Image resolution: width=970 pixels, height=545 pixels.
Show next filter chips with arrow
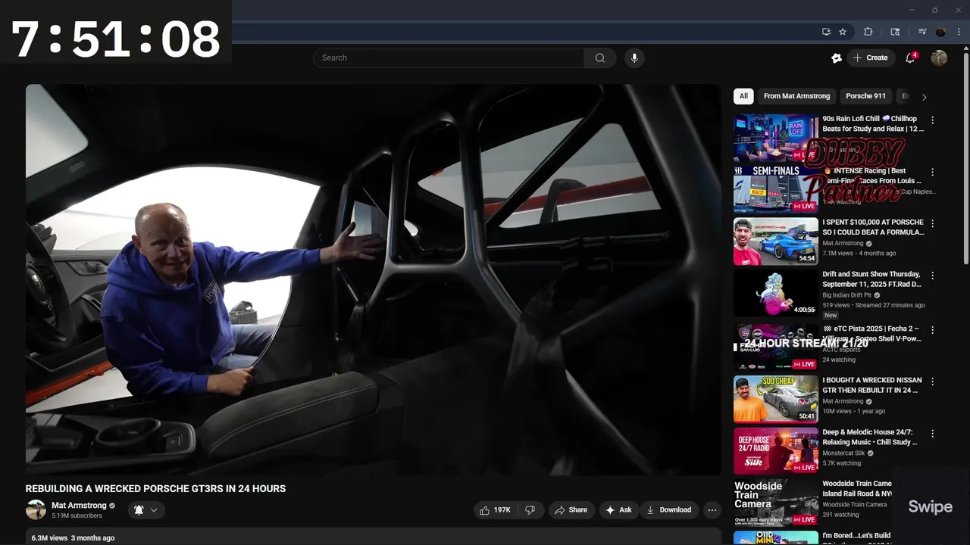pos(924,97)
